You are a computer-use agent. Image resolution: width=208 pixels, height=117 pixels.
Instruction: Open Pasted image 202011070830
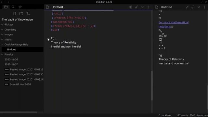tap(24, 74)
